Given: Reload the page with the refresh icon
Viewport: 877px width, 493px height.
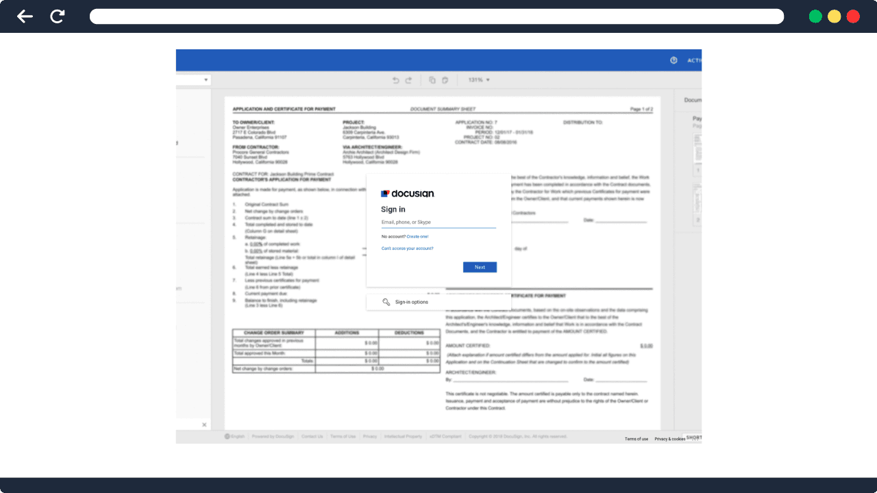Looking at the screenshot, I should point(58,16).
